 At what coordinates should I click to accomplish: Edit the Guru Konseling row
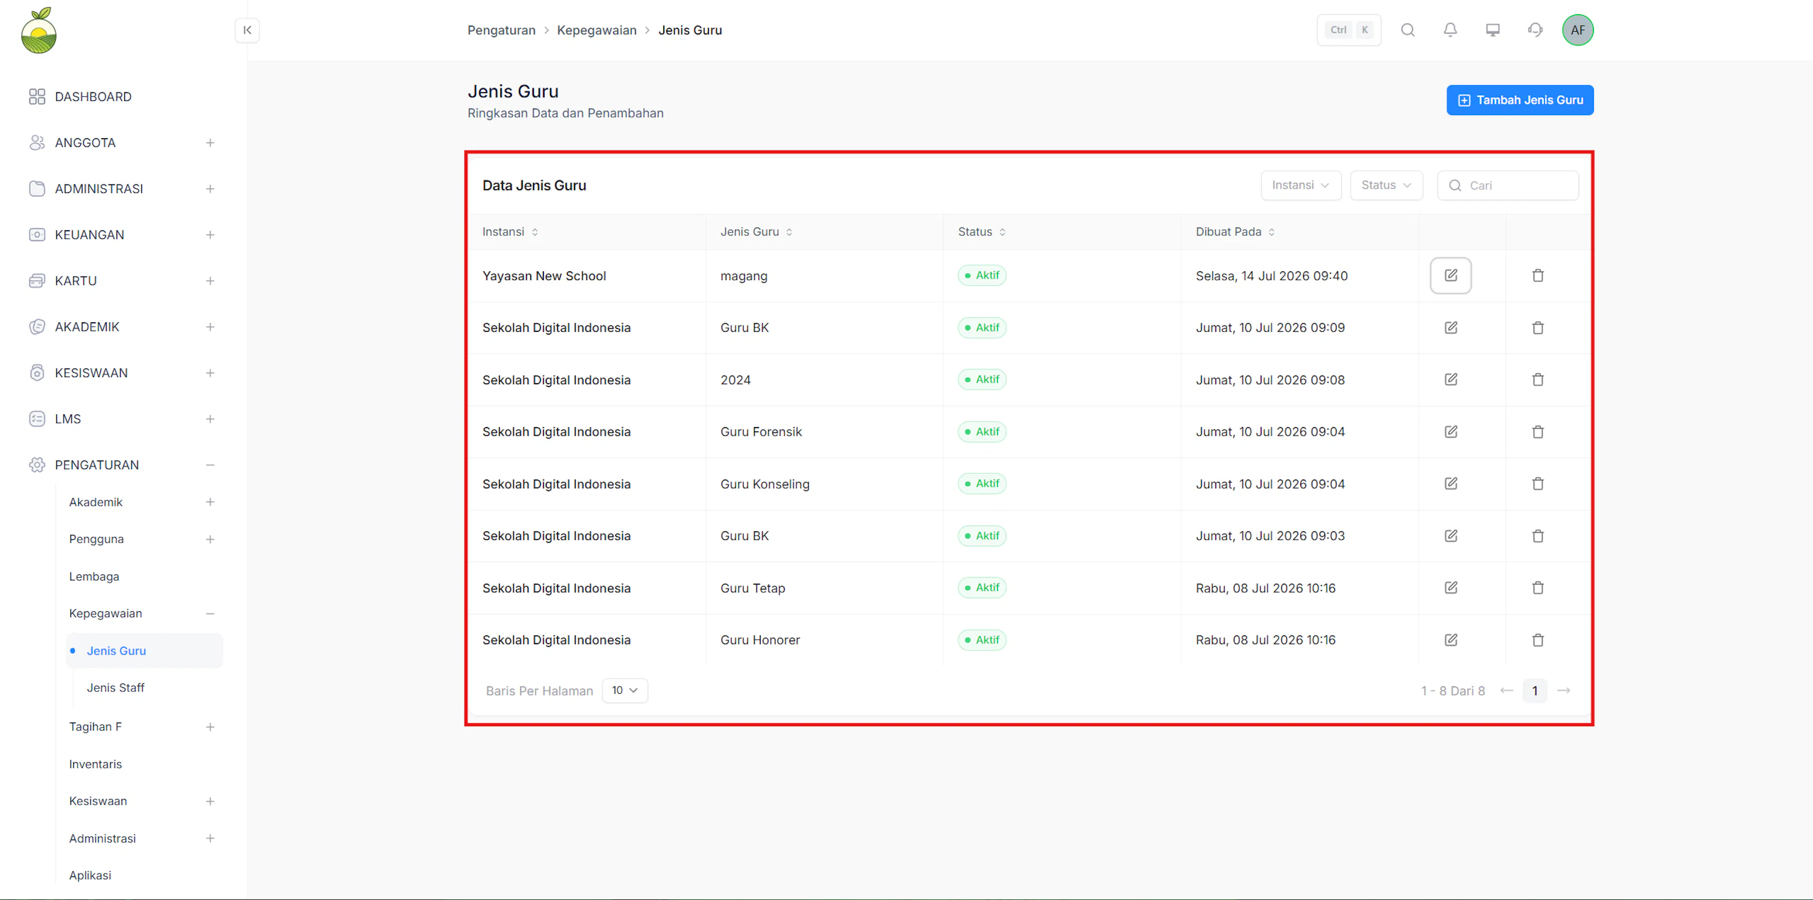click(x=1450, y=484)
